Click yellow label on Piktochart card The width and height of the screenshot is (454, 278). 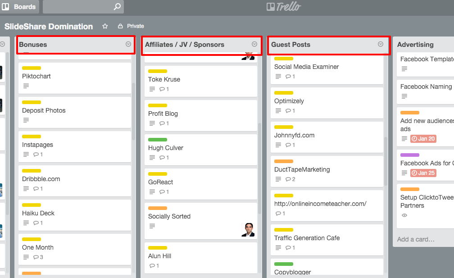pyautogui.click(x=32, y=68)
